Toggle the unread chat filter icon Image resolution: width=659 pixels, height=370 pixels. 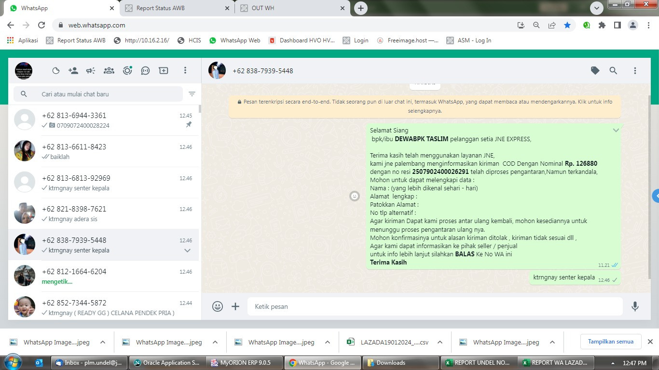[192, 94]
